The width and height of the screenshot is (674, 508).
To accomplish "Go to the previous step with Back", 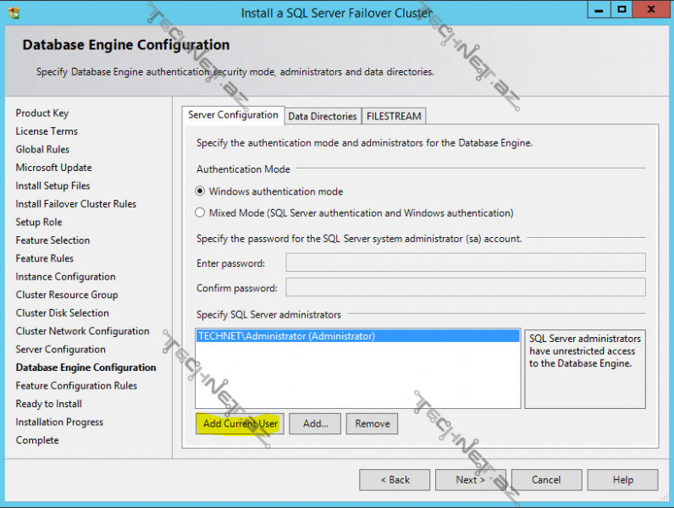I will (394, 480).
